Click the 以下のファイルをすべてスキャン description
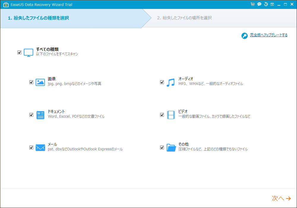The height and width of the screenshot is (208, 297). (57, 54)
